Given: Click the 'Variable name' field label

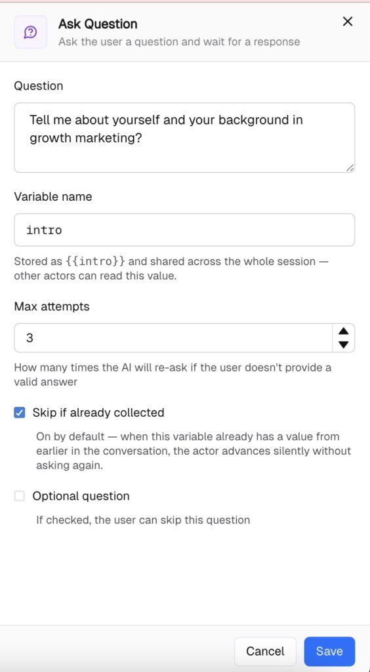Looking at the screenshot, I should tap(53, 197).
